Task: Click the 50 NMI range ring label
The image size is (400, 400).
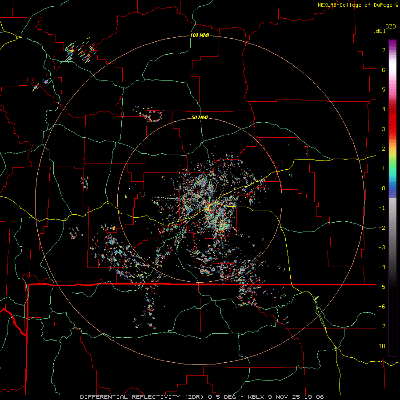Action: click(200, 117)
